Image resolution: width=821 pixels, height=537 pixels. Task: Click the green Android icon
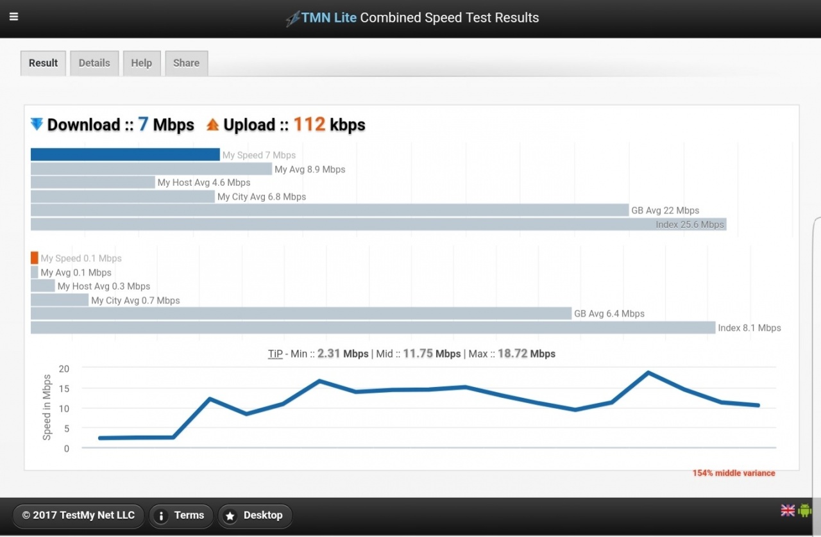tap(804, 510)
